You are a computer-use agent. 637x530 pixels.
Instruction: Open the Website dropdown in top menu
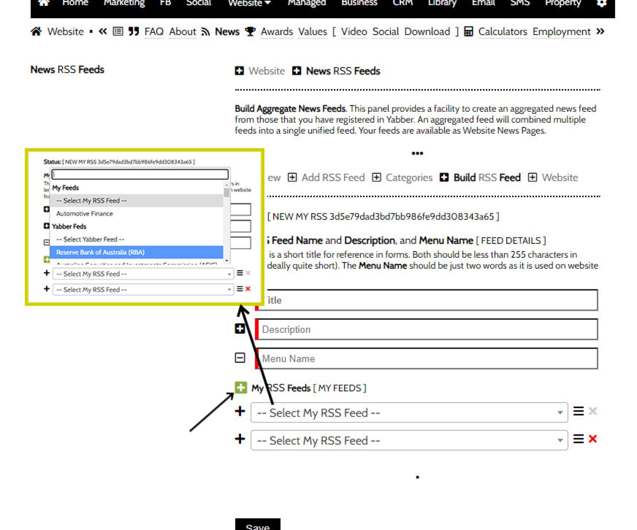249,3
